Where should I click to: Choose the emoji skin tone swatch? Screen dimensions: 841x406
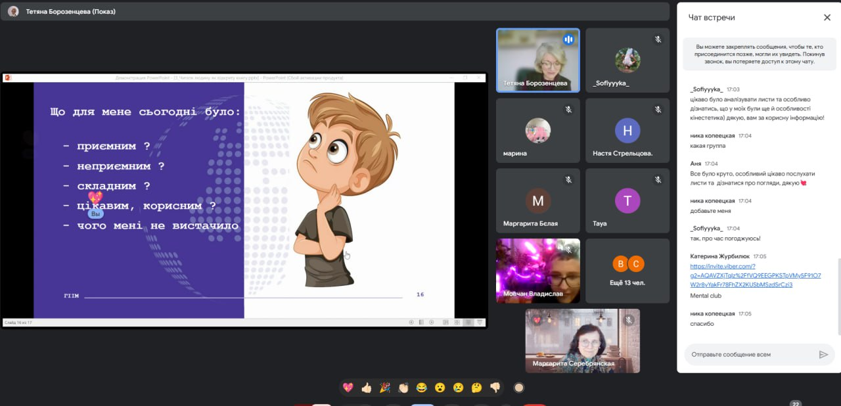click(518, 388)
